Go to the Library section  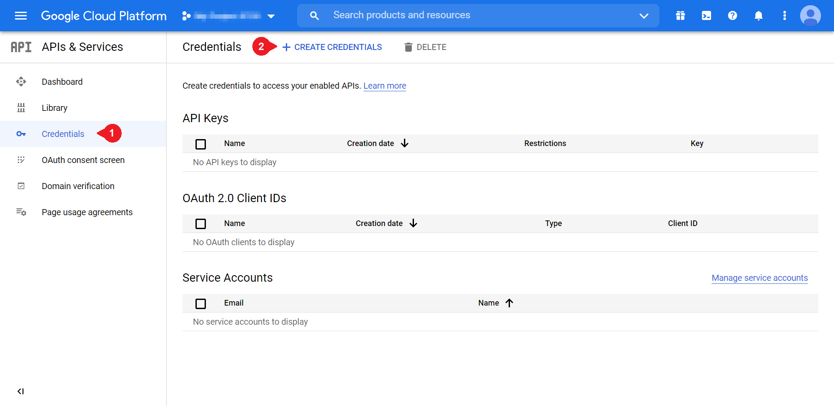[55, 107]
